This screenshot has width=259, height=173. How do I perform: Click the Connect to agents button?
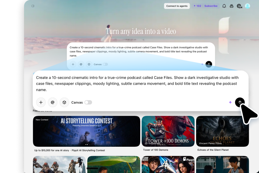point(177,6)
